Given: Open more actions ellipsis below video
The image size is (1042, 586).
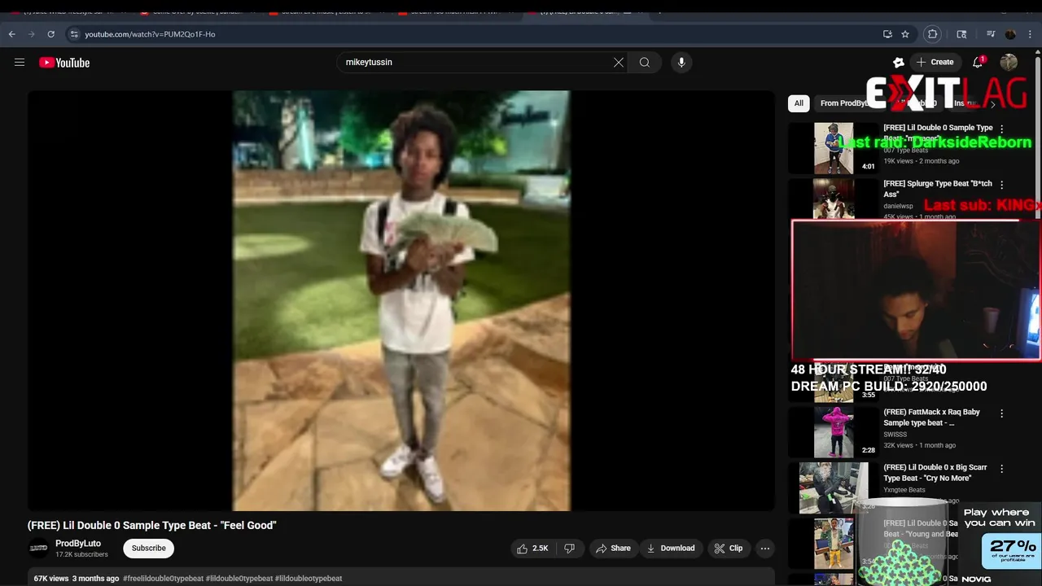Looking at the screenshot, I should click(765, 549).
